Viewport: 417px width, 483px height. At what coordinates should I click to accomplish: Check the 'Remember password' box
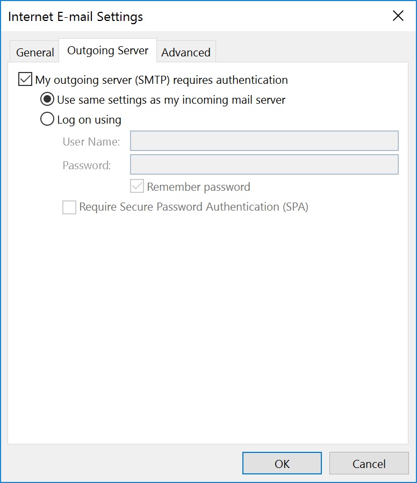coord(136,186)
